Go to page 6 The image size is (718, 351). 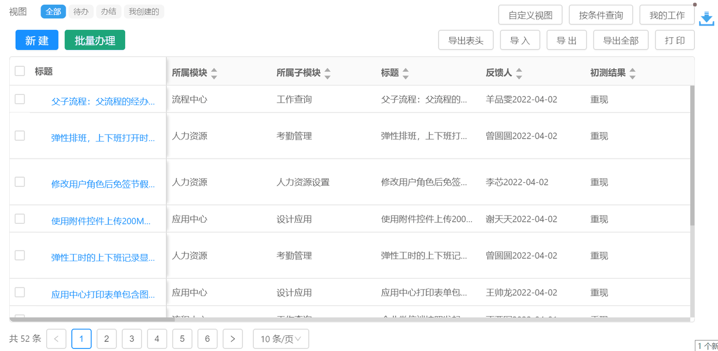click(x=207, y=339)
